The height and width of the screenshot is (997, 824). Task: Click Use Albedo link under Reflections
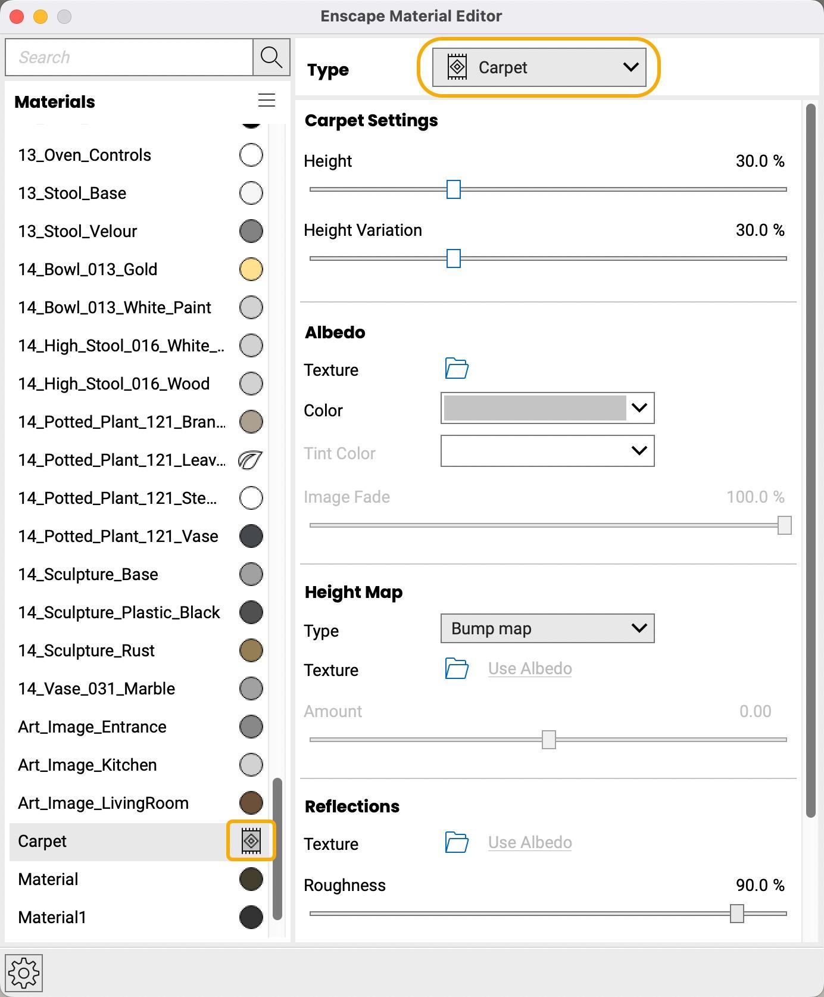click(x=530, y=843)
